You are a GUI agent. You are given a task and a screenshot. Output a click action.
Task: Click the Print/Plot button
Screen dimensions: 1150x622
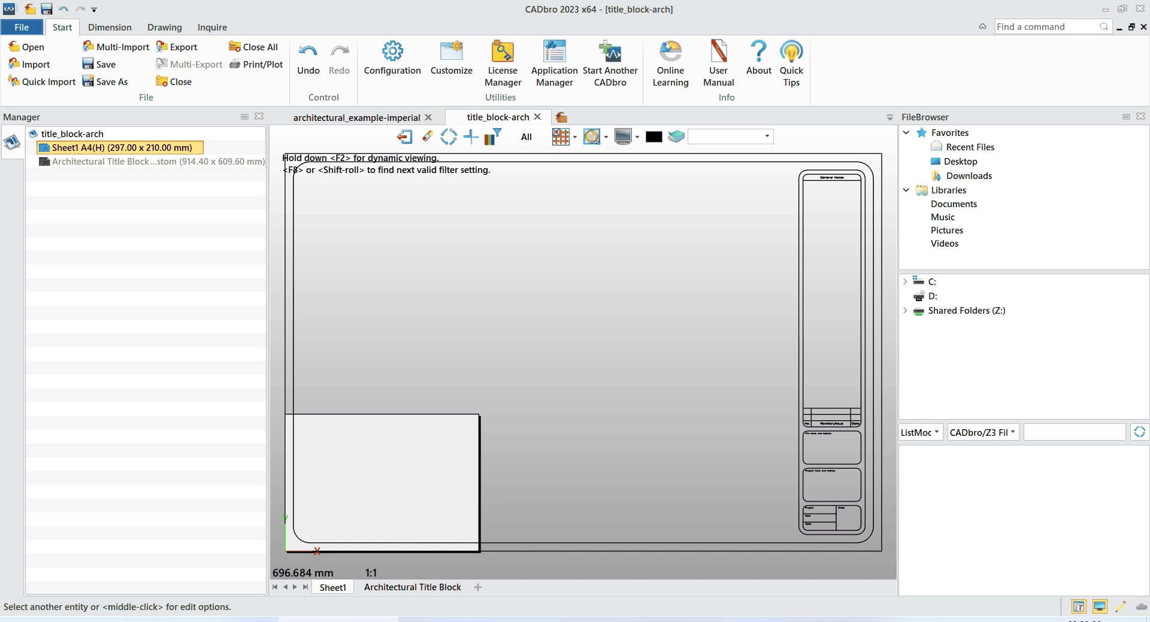pos(256,64)
